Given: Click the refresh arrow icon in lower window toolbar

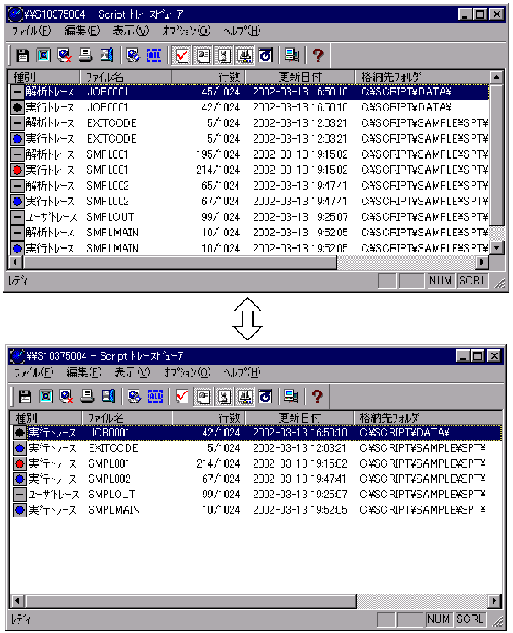Looking at the screenshot, I should coord(265,397).
